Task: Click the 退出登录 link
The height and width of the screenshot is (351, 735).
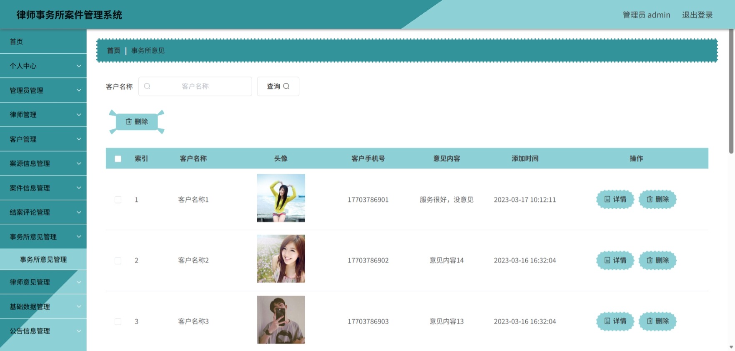Action: 697,15
